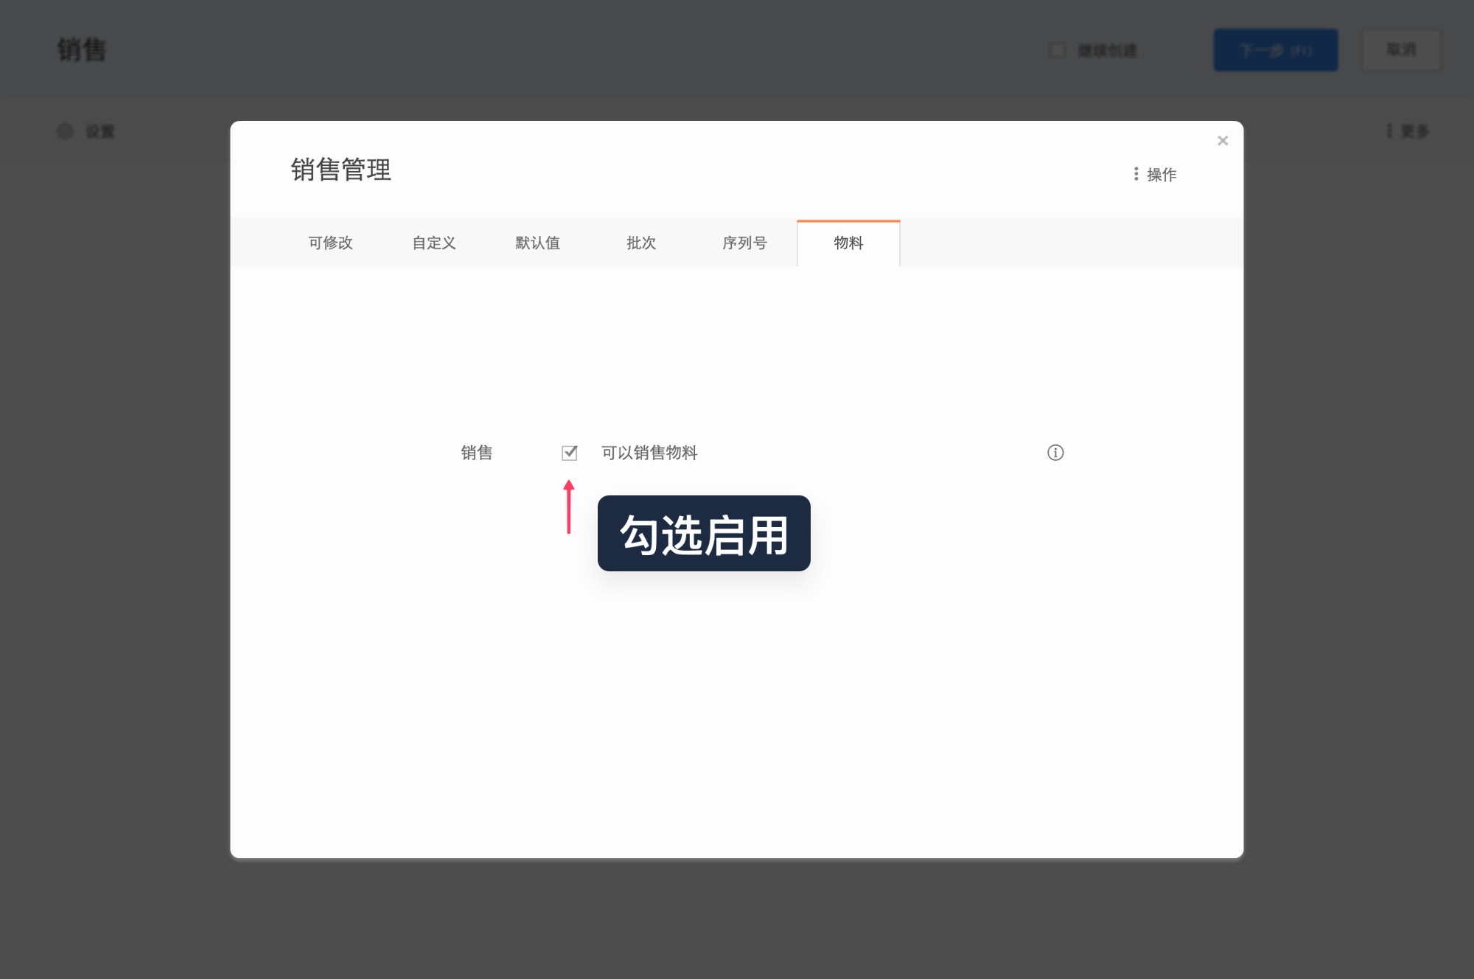Open the 操作 kebab menu in the dialog

click(x=1155, y=175)
